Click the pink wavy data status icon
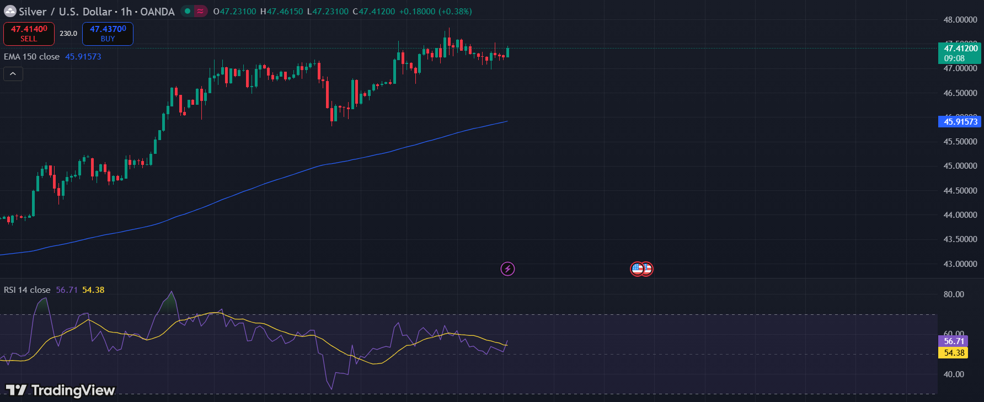This screenshot has height=402, width=984. (200, 11)
